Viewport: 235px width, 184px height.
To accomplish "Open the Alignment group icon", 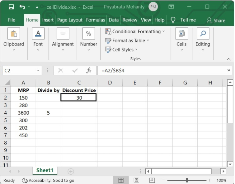I will click(63, 34).
